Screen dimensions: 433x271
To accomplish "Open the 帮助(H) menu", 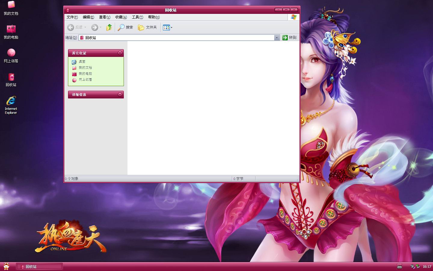I will (x=154, y=17).
